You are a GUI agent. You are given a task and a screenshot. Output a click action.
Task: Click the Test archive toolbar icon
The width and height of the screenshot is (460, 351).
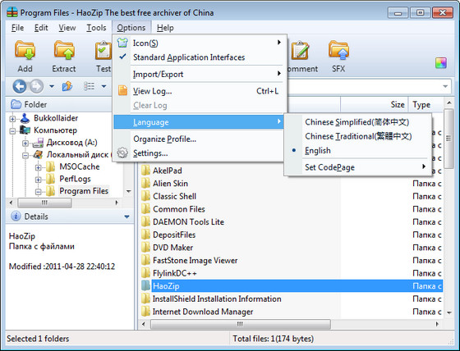tap(103, 50)
